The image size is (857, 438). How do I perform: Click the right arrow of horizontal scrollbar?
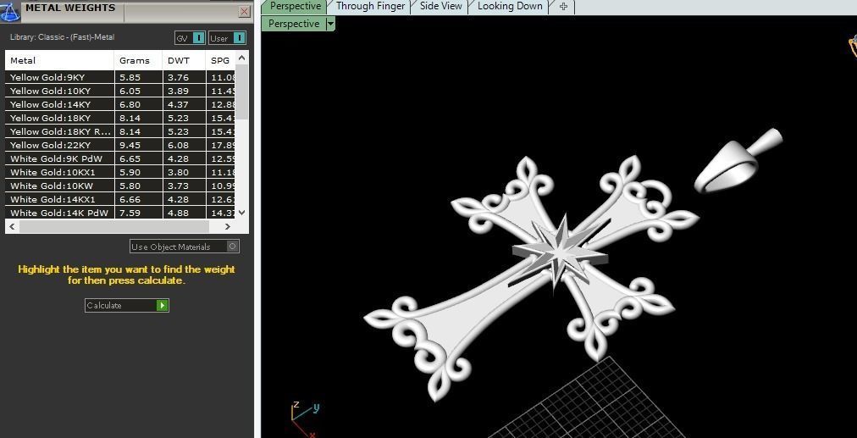(x=229, y=226)
